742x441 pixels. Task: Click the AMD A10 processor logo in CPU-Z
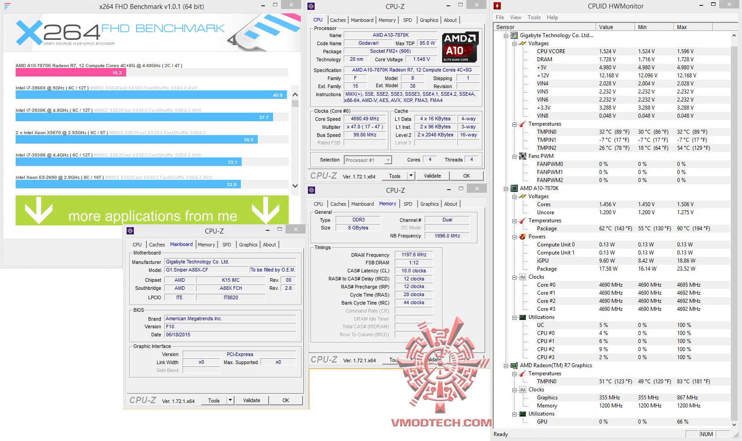point(461,47)
